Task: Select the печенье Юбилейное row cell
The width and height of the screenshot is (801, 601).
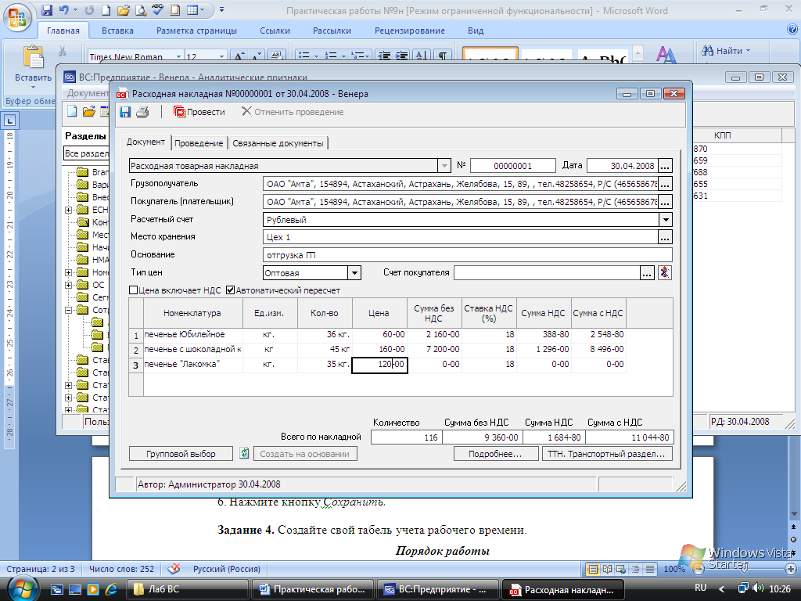Action: [193, 334]
